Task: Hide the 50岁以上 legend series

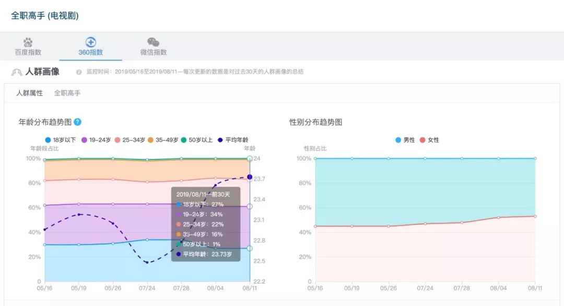Action: [197, 140]
